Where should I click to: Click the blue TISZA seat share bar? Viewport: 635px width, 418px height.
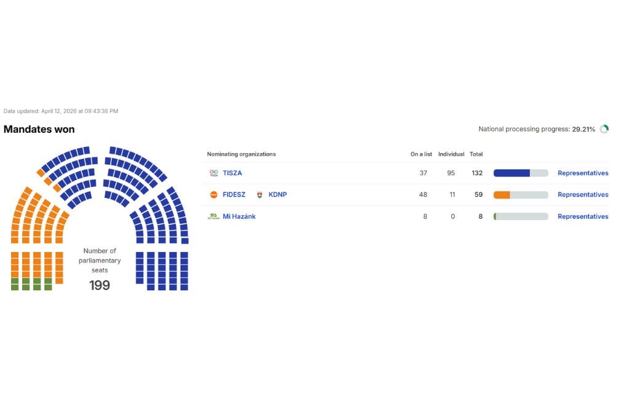point(511,173)
